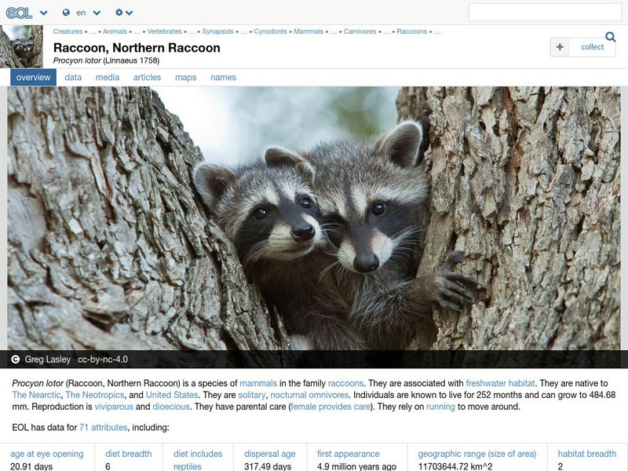Viewport: 628px width, 471px height.
Task: Expand the ellipsis after Creatures breadcrumb
Action: click(x=93, y=31)
